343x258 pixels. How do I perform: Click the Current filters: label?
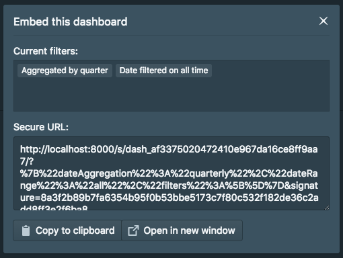point(46,51)
